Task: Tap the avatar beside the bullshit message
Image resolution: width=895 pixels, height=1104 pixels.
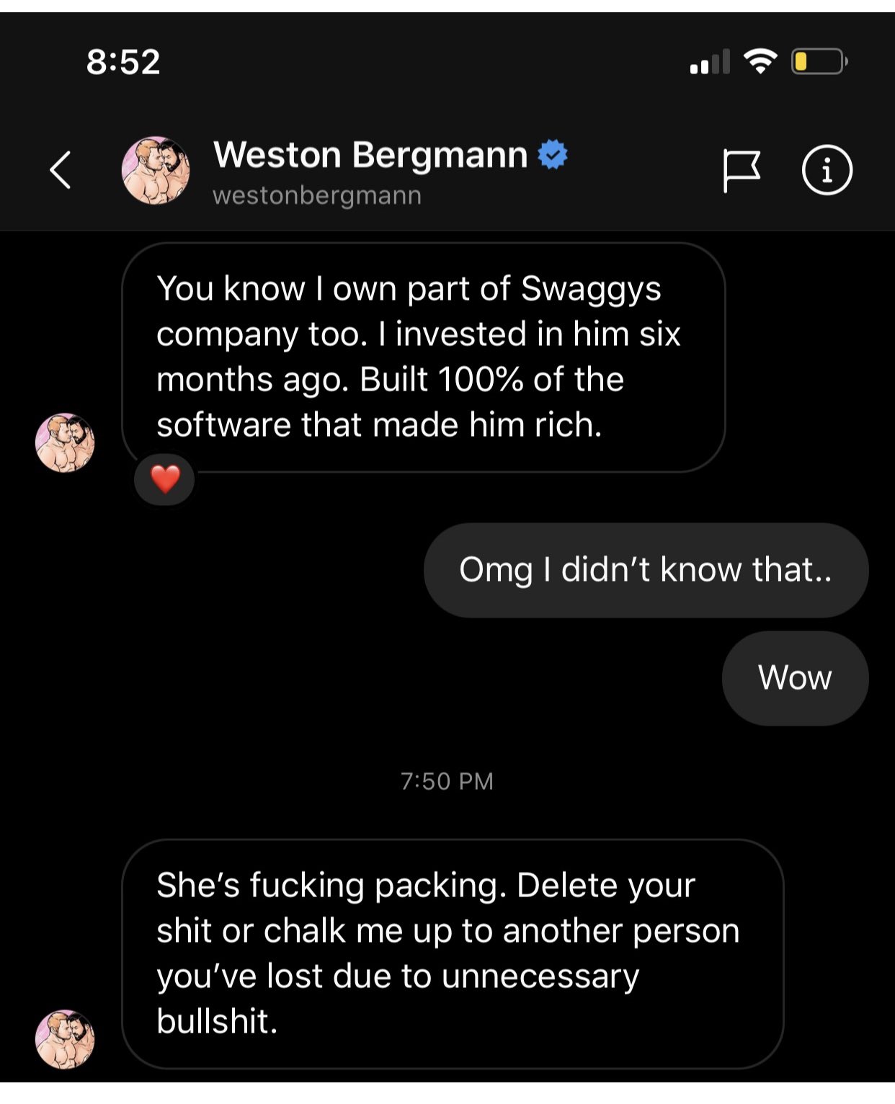Action: (65, 1039)
